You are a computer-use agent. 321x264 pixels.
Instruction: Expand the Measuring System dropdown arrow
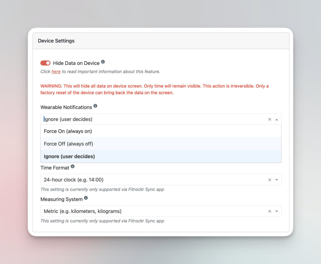276,211
